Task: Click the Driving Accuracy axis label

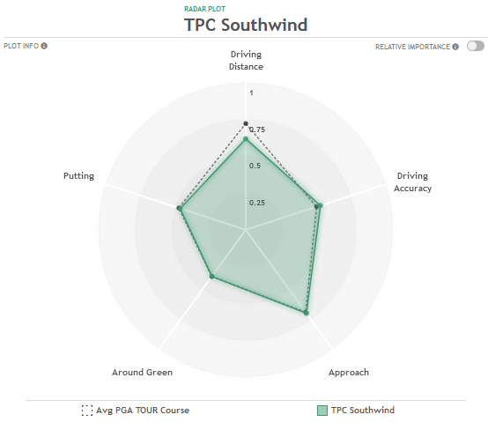Action: point(412,182)
